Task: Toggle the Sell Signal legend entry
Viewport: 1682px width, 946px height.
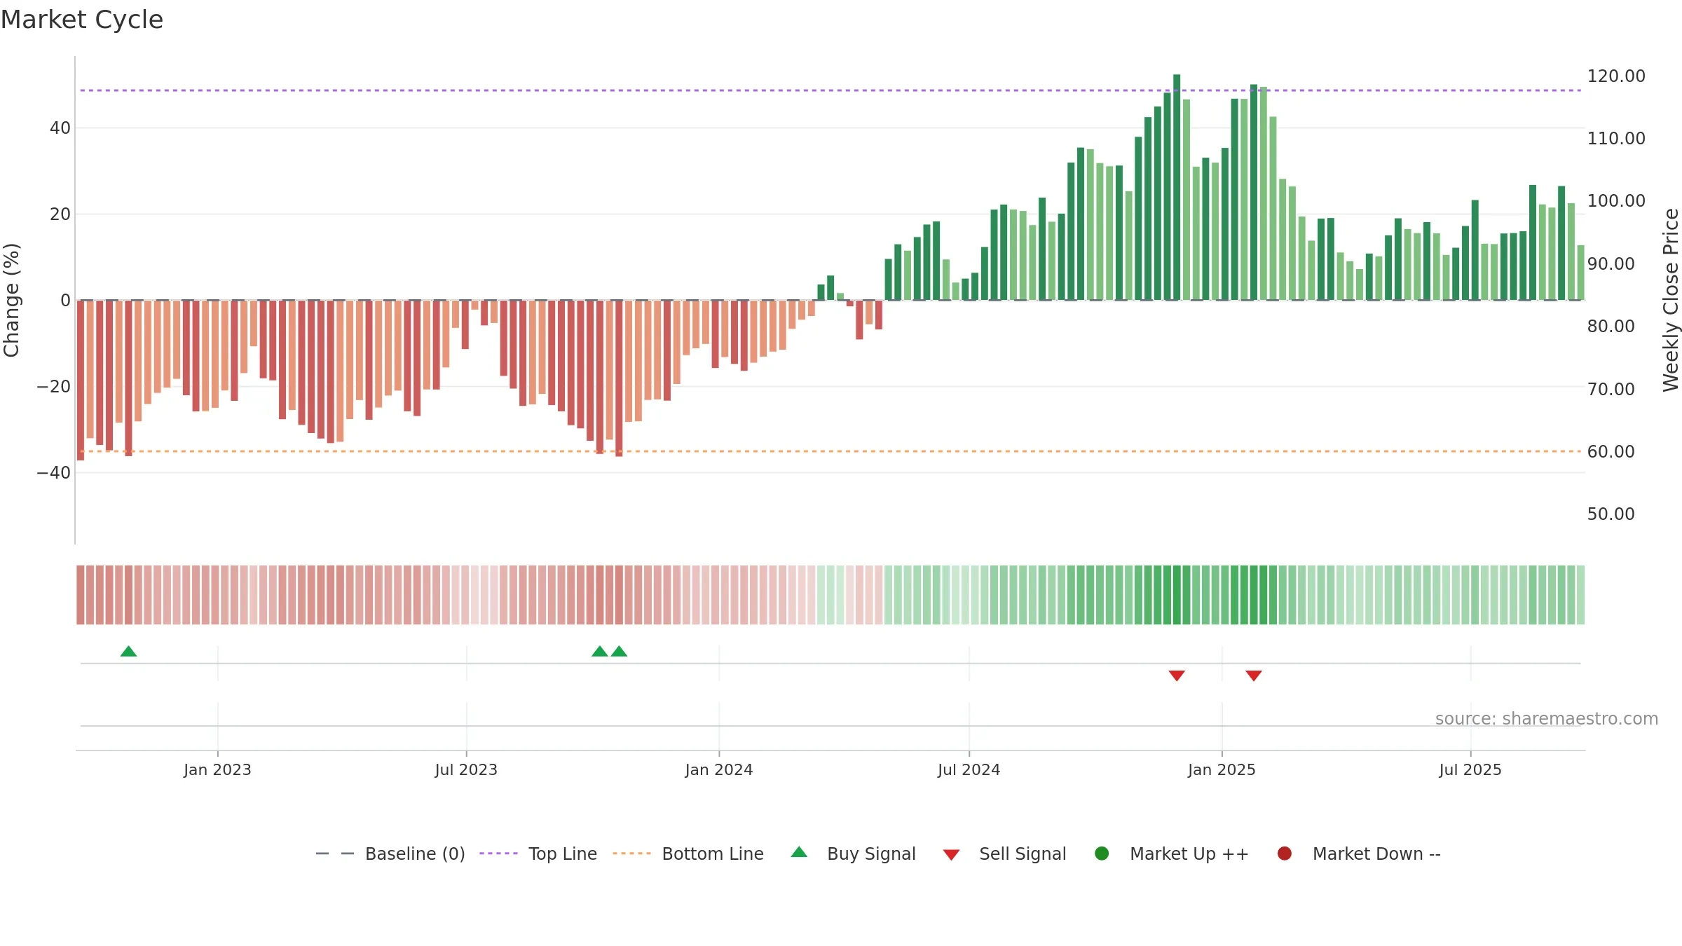Action: (x=1004, y=854)
